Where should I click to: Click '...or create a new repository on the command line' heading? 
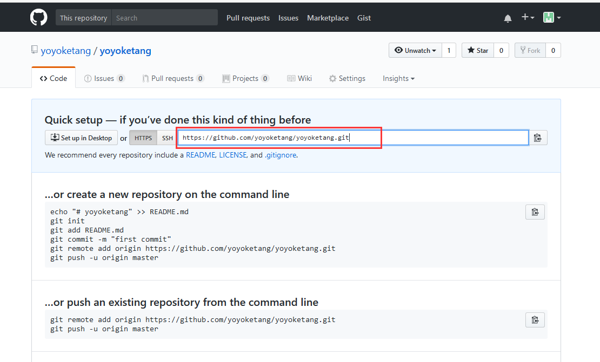167,194
